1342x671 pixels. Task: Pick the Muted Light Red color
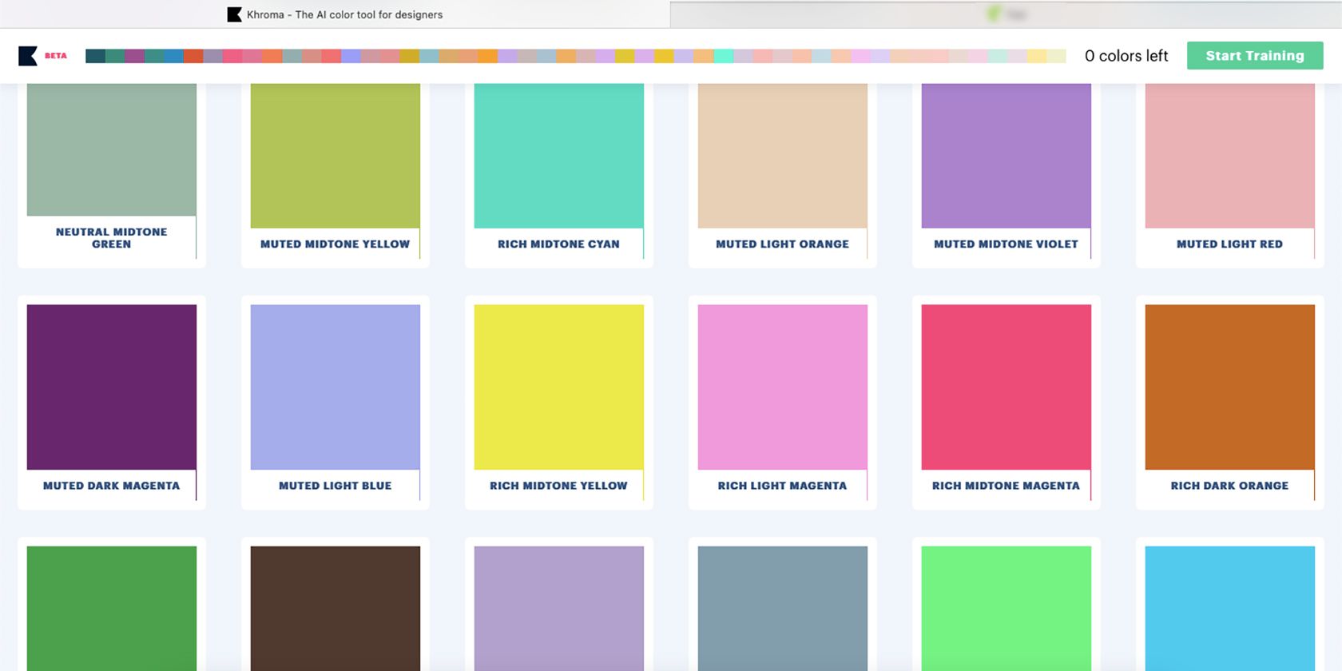[1230, 156]
